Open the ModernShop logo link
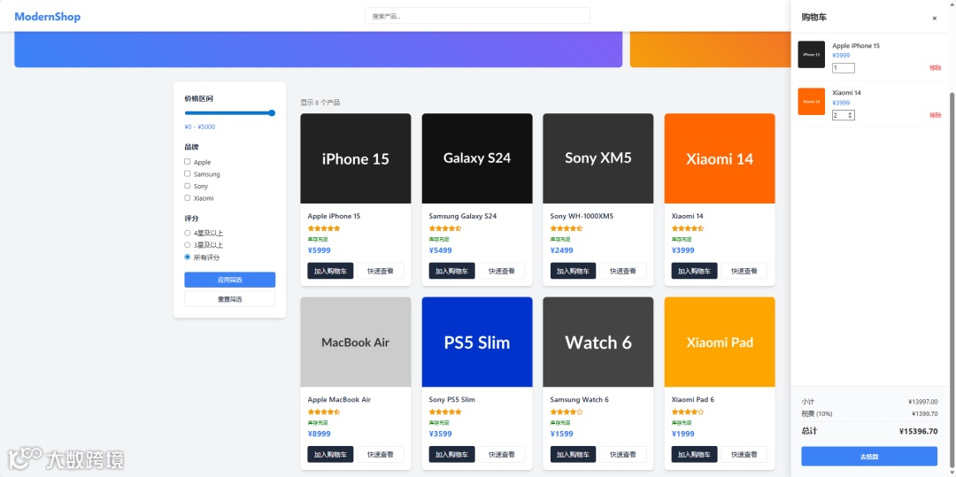The height and width of the screenshot is (477, 956). tap(48, 17)
